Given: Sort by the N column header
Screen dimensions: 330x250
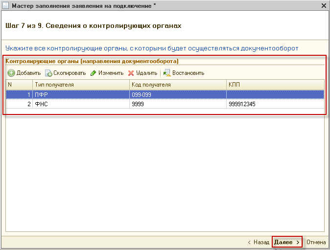Looking at the screenshot, I should point(19,85).
